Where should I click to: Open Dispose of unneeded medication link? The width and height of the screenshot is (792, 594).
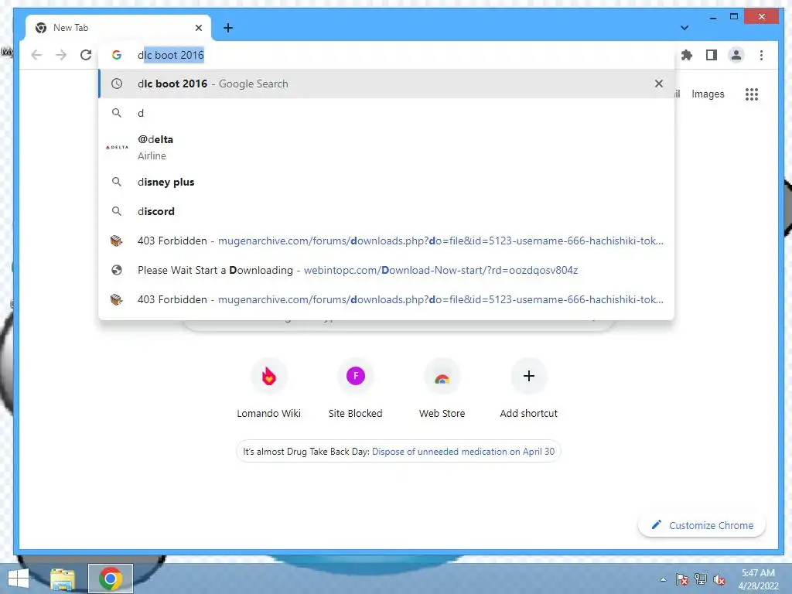pos(463,452)
